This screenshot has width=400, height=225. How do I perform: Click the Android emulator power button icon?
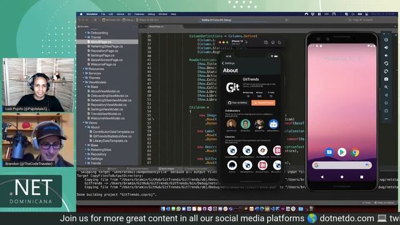pyautogui.click(x=386, y=39)
